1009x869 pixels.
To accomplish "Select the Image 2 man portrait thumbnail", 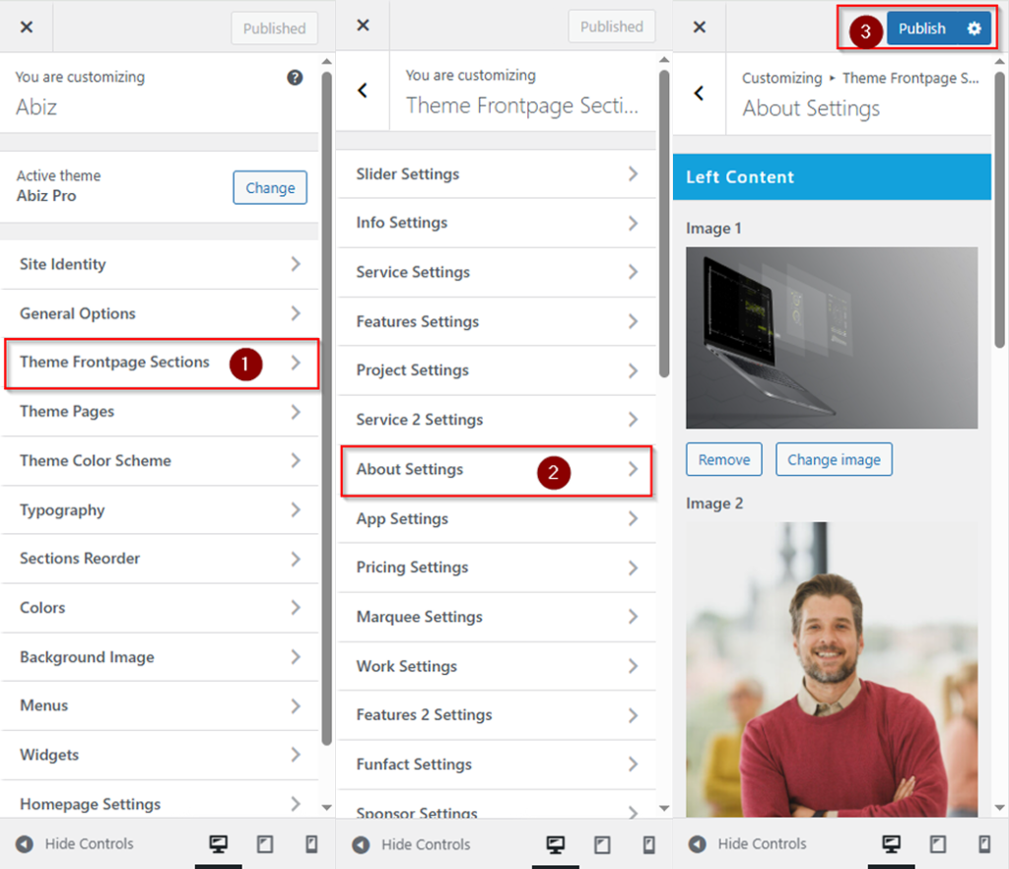I will pyautogui.click(x=832, y=670).
